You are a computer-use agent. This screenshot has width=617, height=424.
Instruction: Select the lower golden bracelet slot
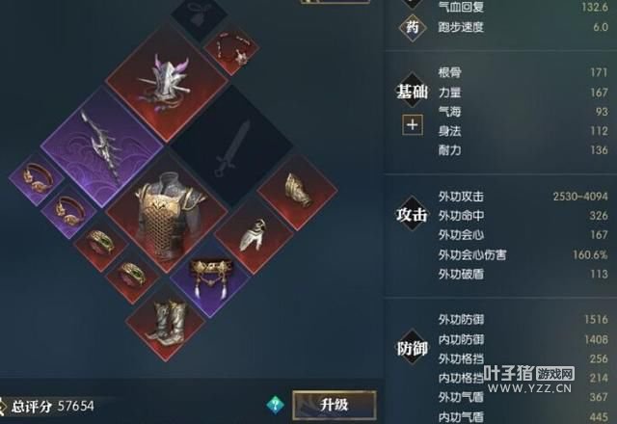68,212
